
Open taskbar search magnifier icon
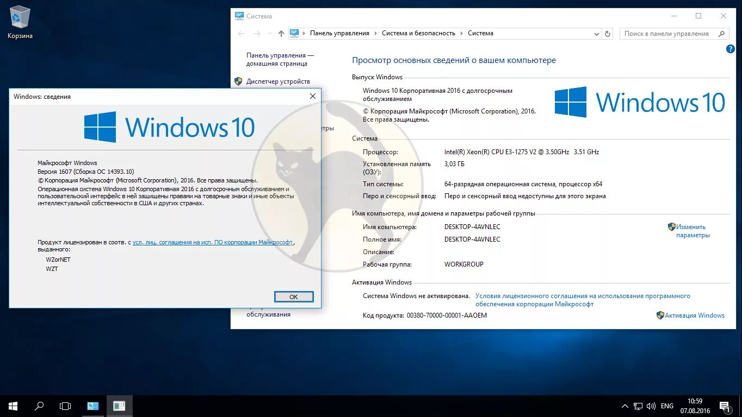tap(39, 406)
